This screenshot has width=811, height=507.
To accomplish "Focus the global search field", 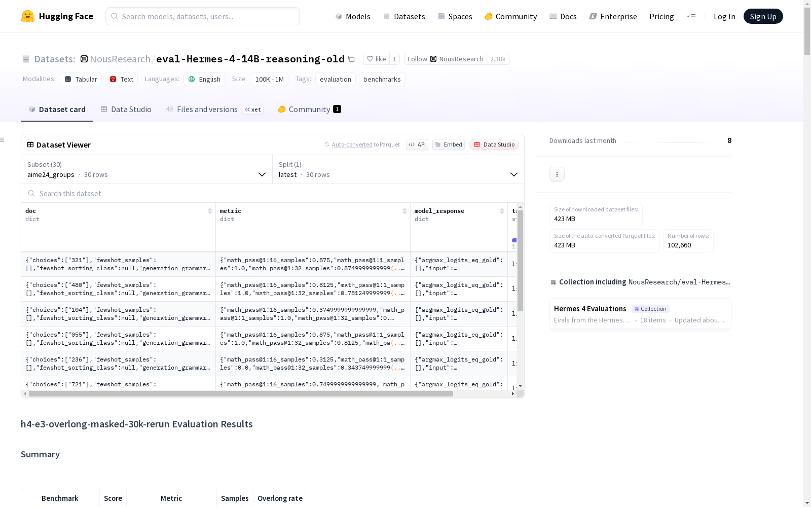I will pyautogui.click(x=203, y=16).
